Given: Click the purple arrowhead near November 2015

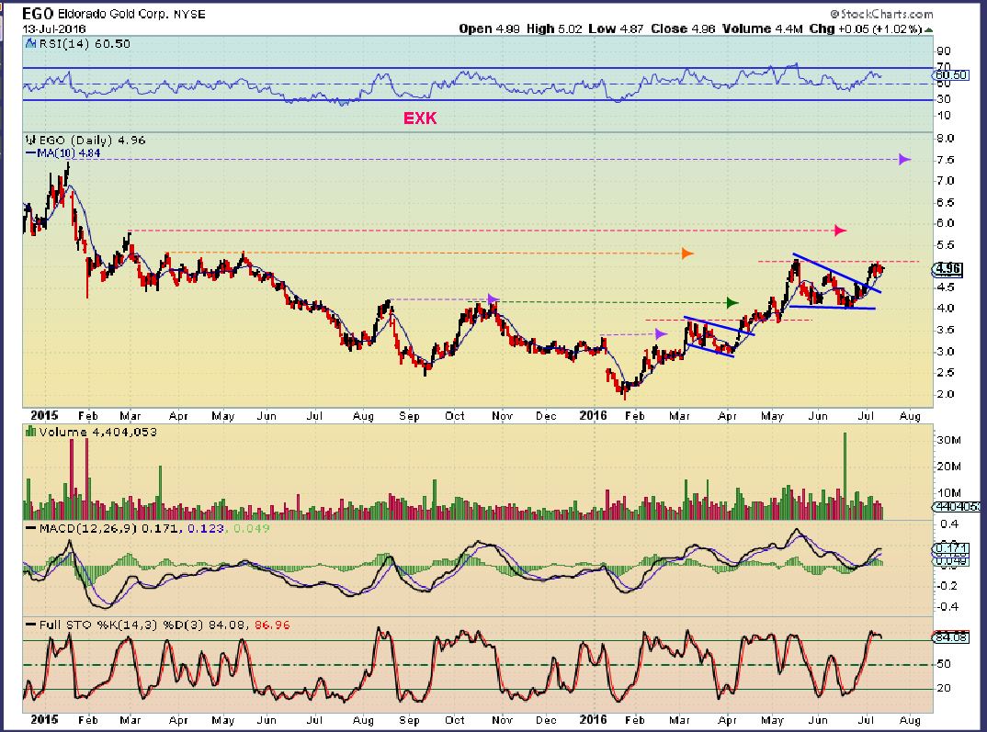Looking at the screenshot, I should (x=493, y=298).
